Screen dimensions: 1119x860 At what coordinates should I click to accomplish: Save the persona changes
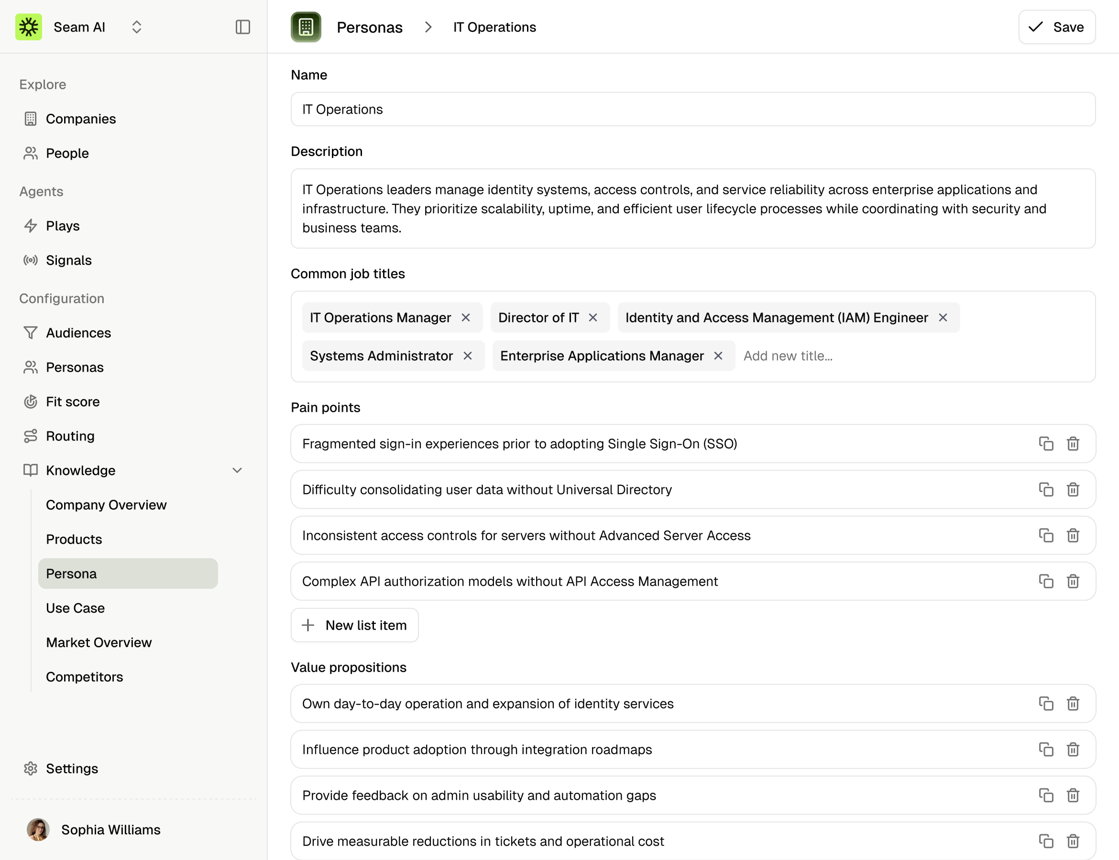click(1056, 27)
